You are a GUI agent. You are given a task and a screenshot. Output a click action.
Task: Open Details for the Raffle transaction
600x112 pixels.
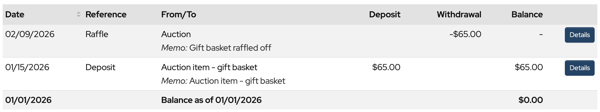coord(579,35)
